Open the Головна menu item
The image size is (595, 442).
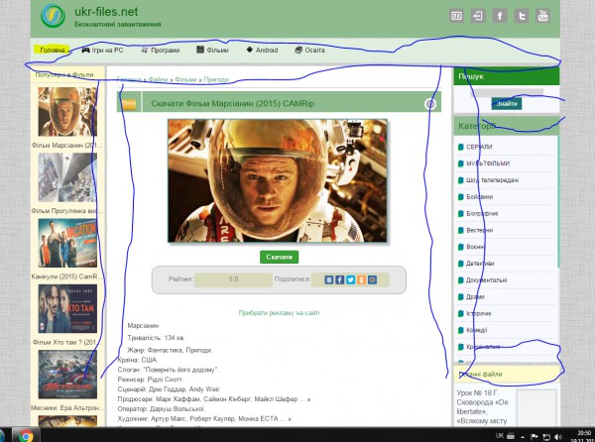coord(52,50)
